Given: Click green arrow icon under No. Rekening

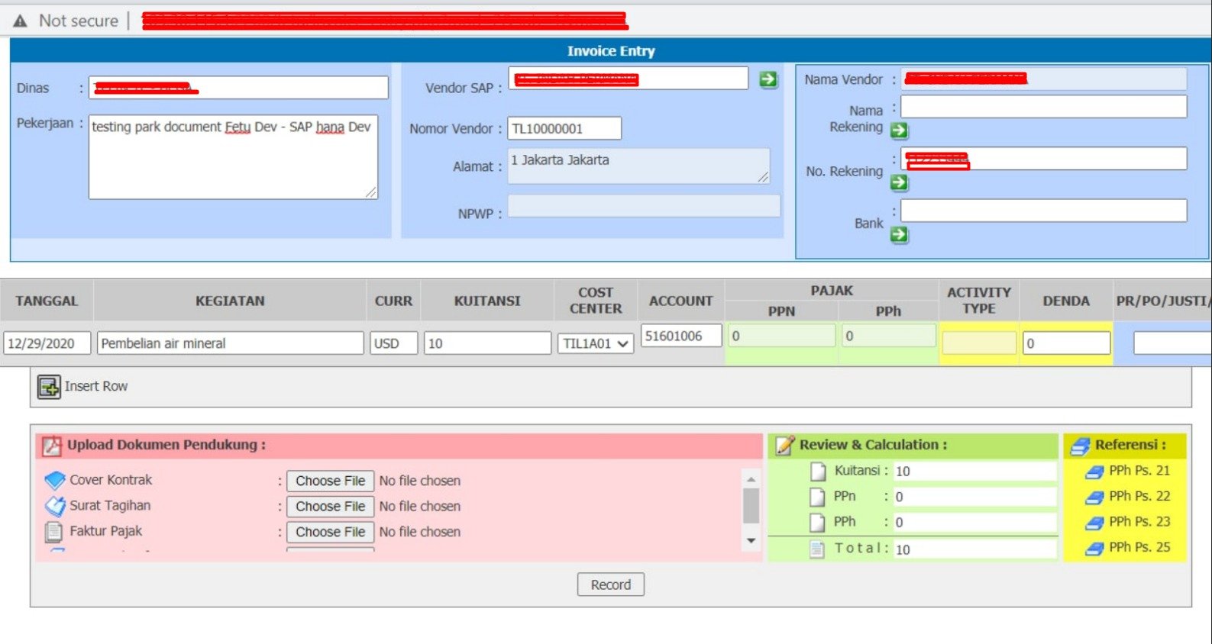Looking at the screenshot, I should 899,182.
